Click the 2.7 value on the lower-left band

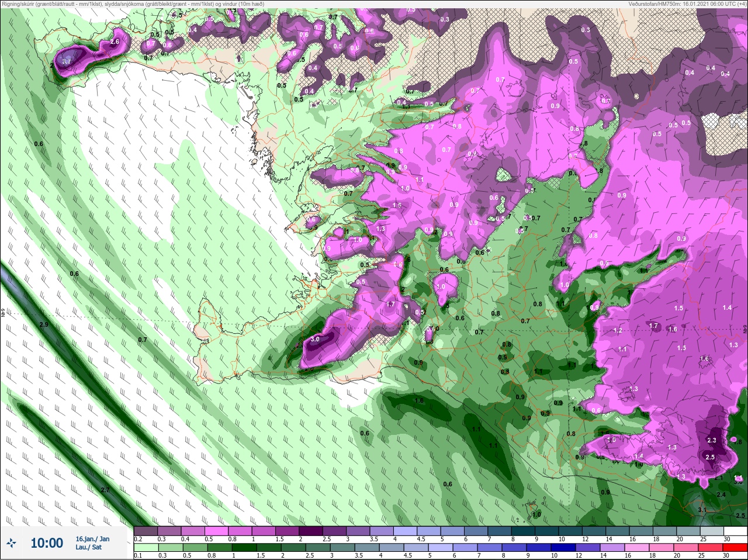105,490
